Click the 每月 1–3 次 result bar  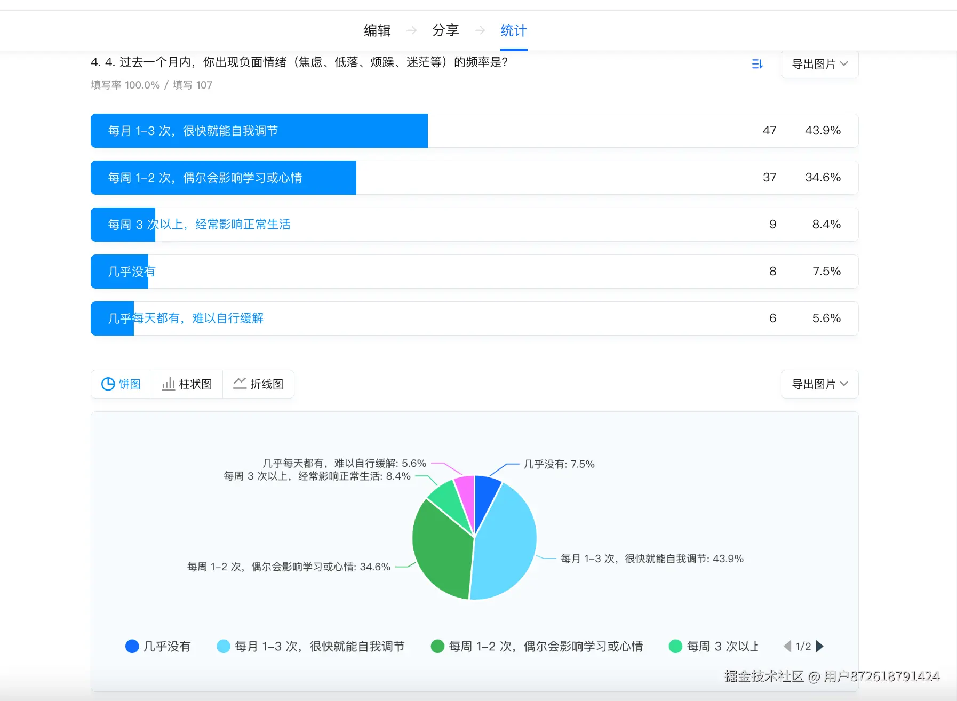[x=259, y=131]
